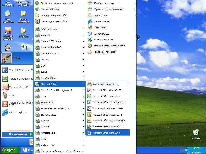Click the Outlook Express icon

[90, 34]
